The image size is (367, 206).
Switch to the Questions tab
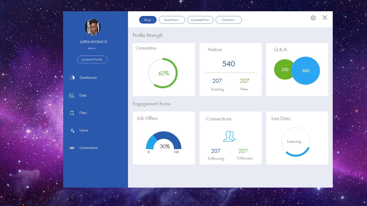(171, 20)
